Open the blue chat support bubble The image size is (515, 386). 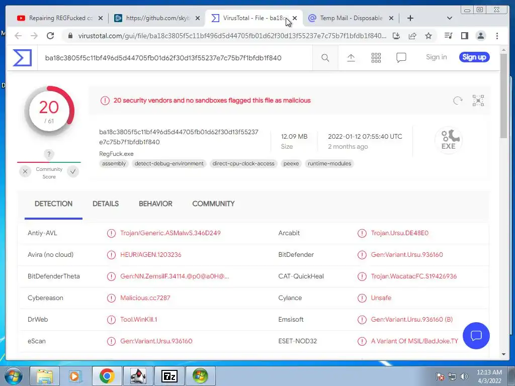pos(476,335)
